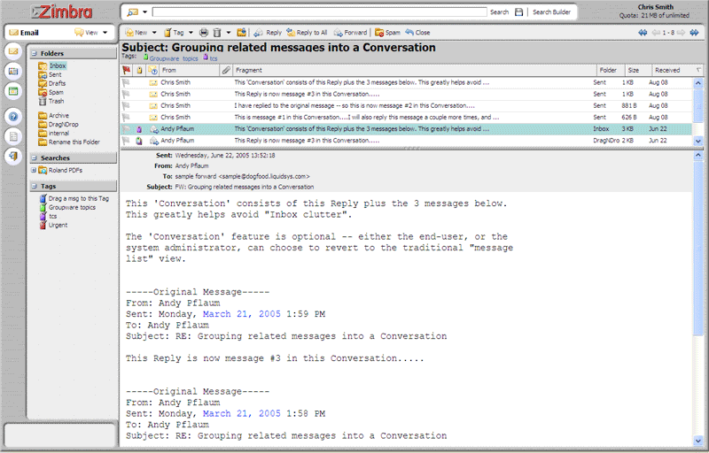Toggle flag on 626 B Chris Smith message
The height and width of the screenshot is (453, 709).
[x=126, y=118]
